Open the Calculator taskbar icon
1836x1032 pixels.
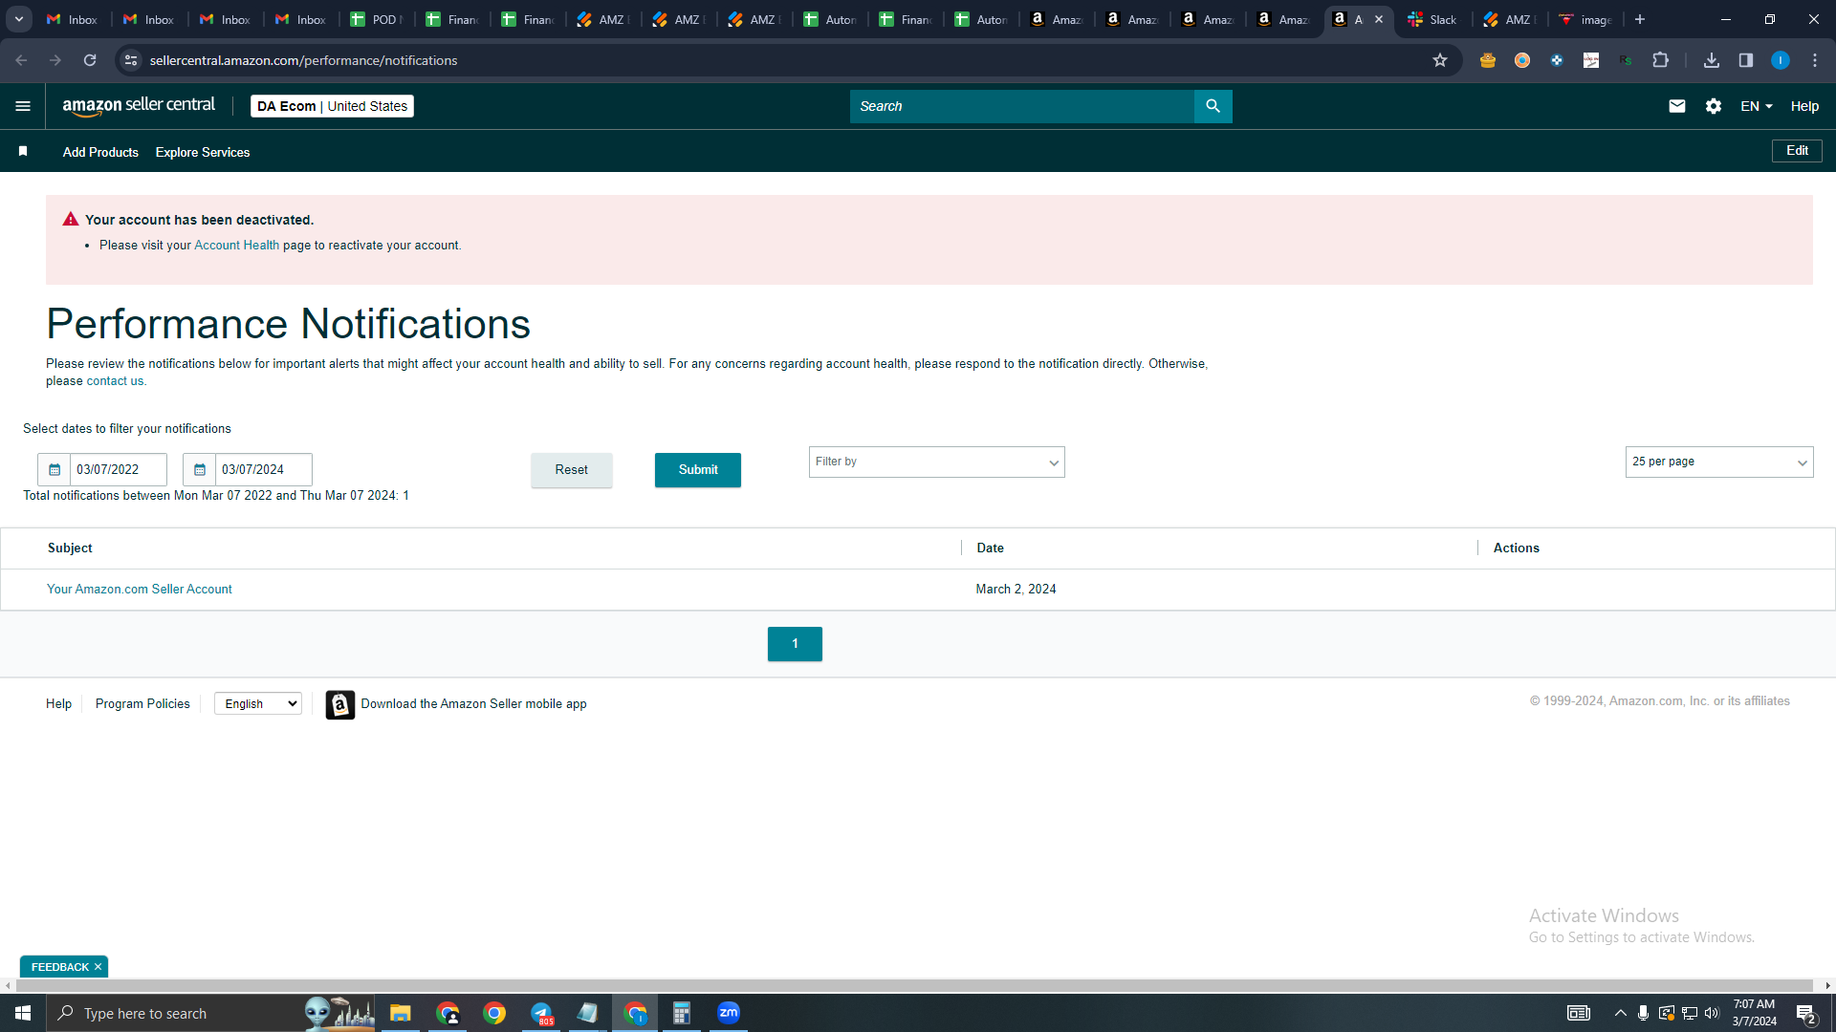pos(681,1013)
